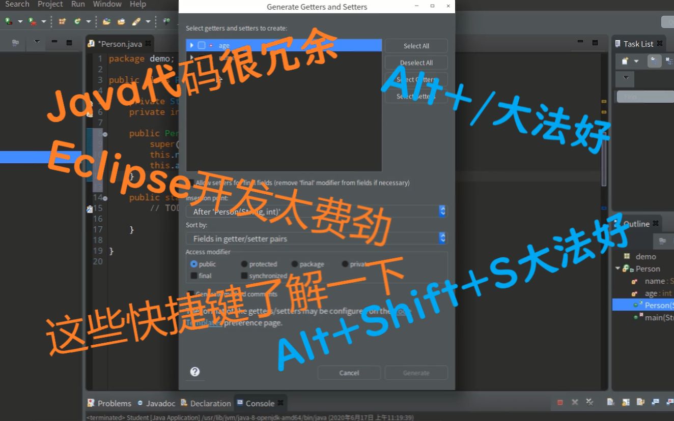Select the Outline view tab

pos(636,224)
